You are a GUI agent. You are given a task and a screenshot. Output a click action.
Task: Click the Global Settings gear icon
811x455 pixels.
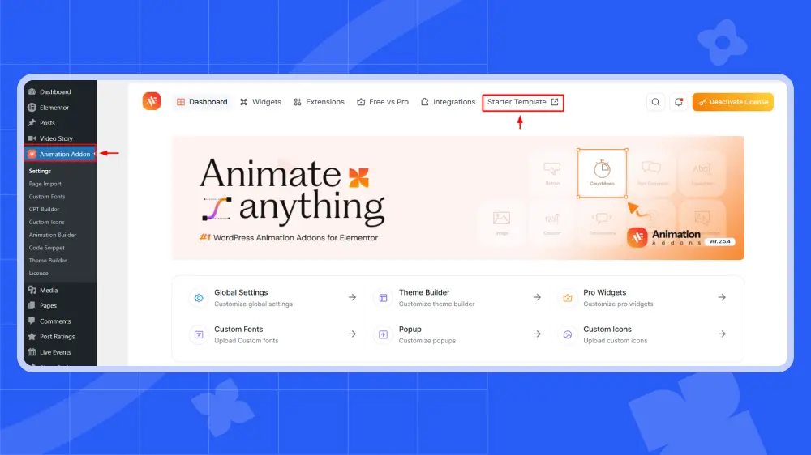[198, 298]
